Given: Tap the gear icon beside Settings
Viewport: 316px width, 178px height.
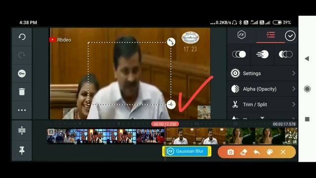Looking at the screenshot, I should [x=235, y=73].
